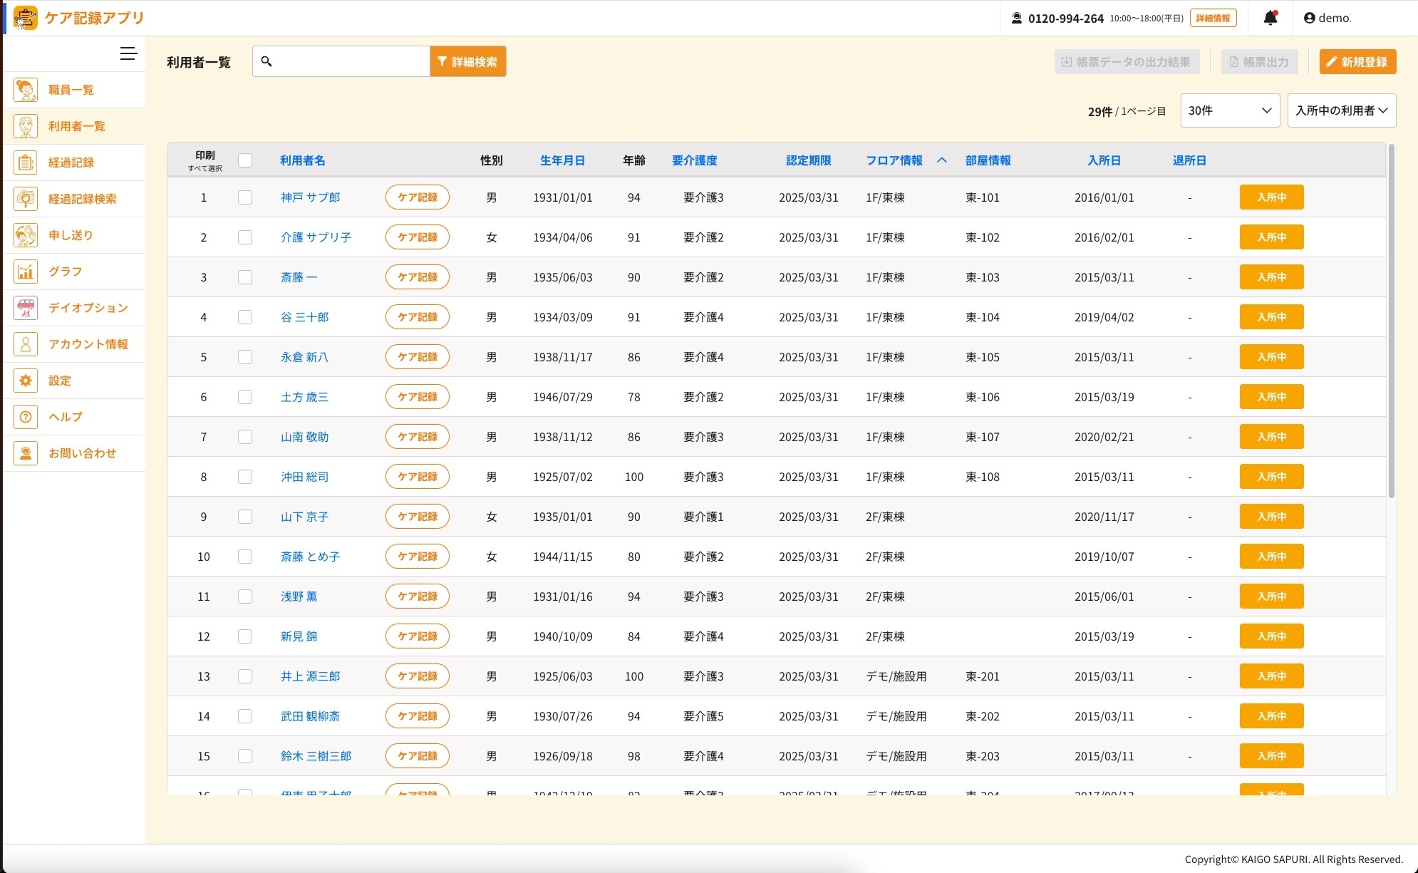Click the 詳細検索 advanced search button
1418x873 pixels.
467,61
